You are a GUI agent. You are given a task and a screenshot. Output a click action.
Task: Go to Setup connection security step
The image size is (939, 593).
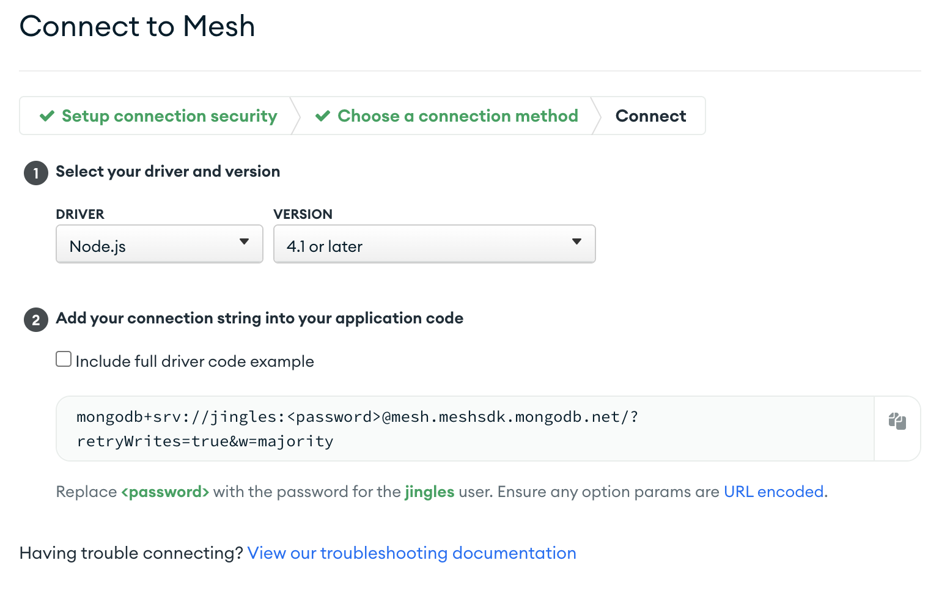158,116
